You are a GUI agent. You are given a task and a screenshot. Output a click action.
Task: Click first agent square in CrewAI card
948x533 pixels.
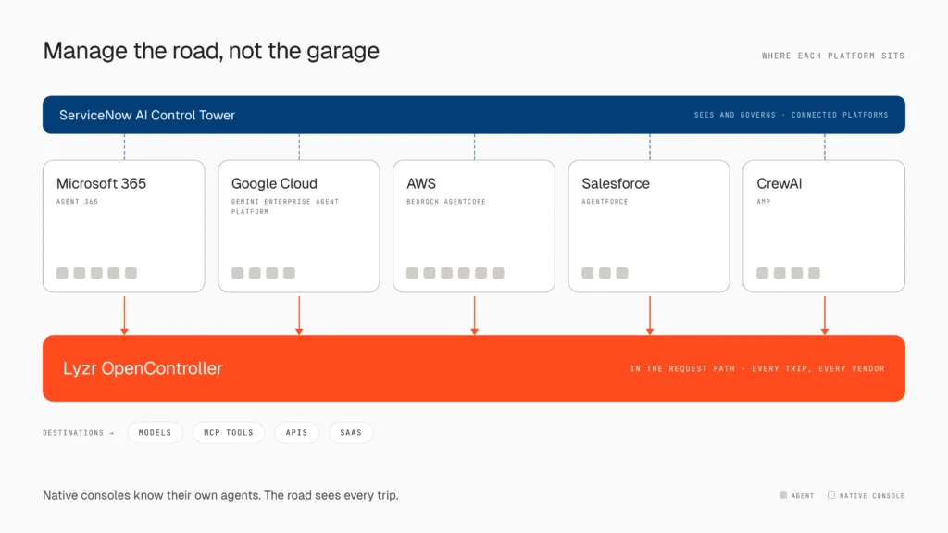click(763, 273)
